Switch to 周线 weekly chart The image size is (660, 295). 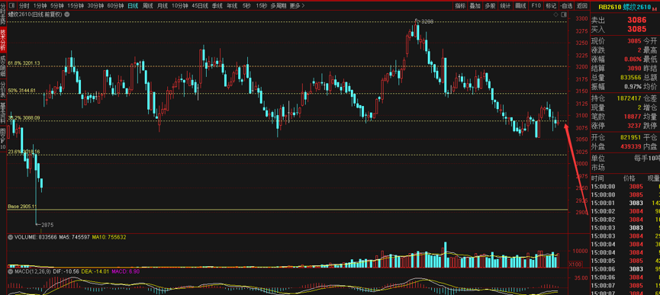click(147, 6)
